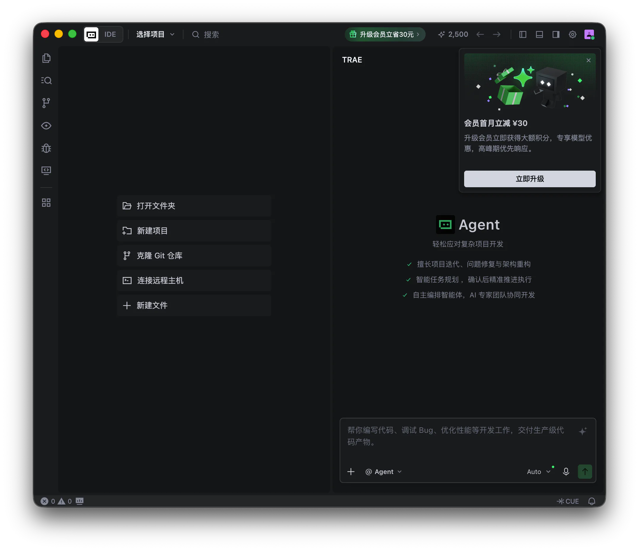Click the prompt enhance sparkle icon
The height and width of the screenshot is (551, 639).
pyautogui.click(x=583, y=431)
